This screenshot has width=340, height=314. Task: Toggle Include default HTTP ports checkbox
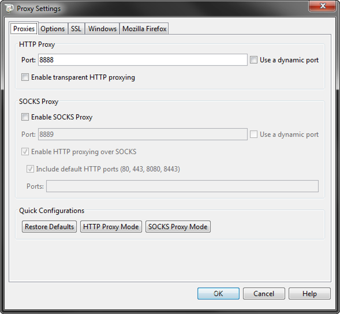click(30, 169)
